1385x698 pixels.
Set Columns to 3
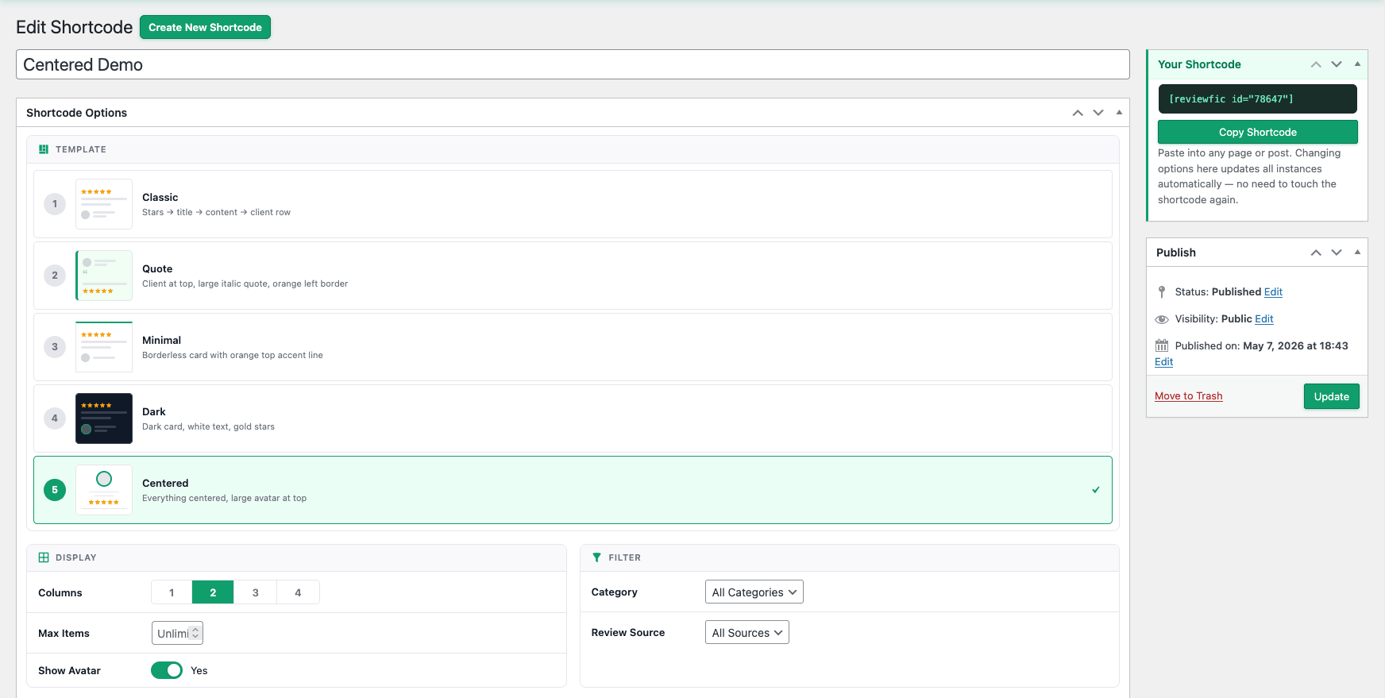256,592
